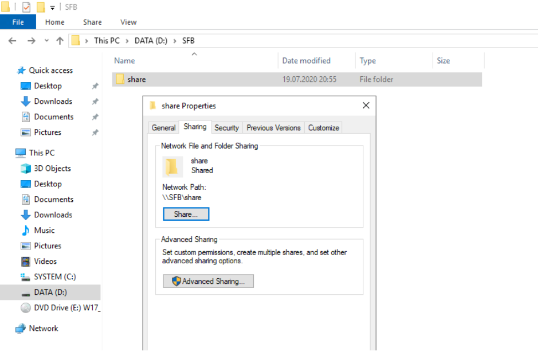Click the Share... button
The height and width of the screenshot is (359, 545).
[x=186, y=214]
